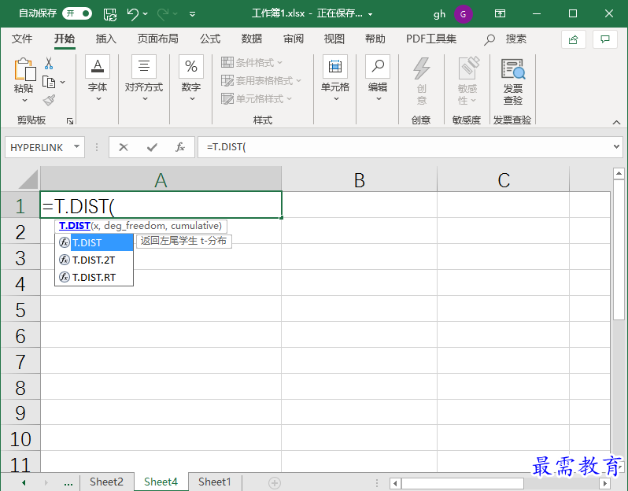Select column C header
The width and height of the screenshot is (628, 491).
click(x=504, y=180)
